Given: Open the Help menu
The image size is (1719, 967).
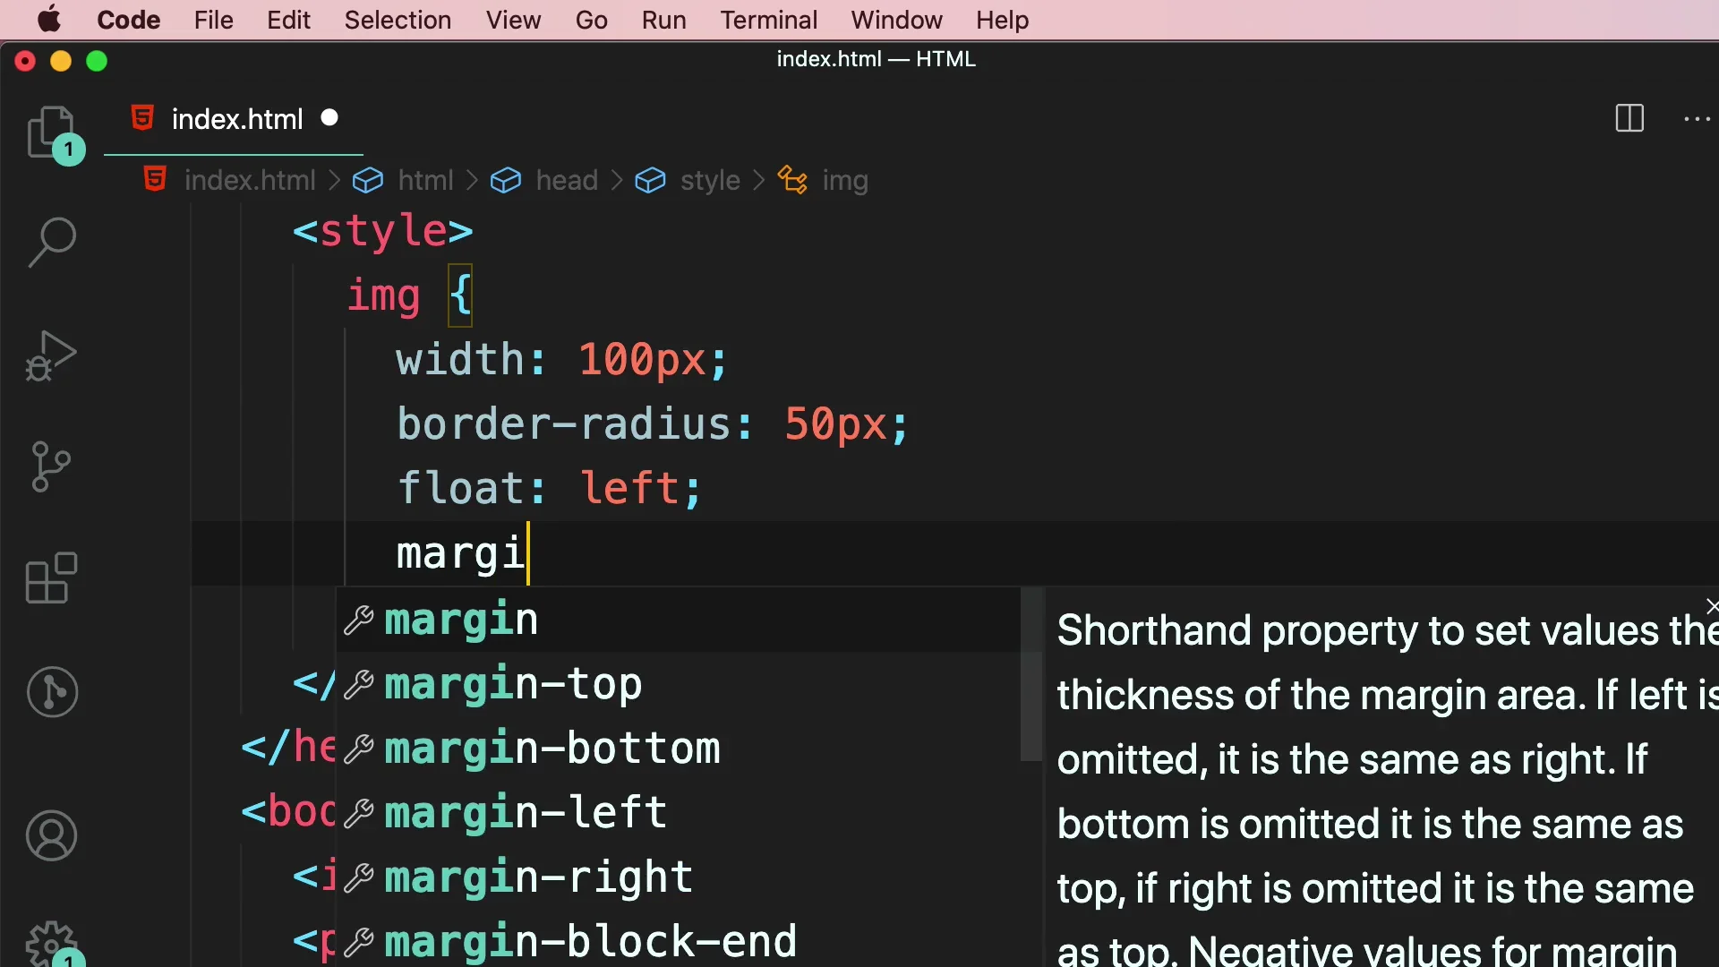Looking at the screenshot, I should click(x=1002, y=20).
